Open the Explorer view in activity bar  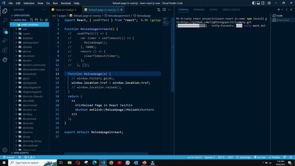click(5, 11)
